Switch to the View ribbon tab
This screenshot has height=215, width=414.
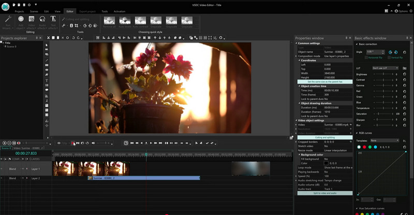pyautogui.click(x=57, y=11)
